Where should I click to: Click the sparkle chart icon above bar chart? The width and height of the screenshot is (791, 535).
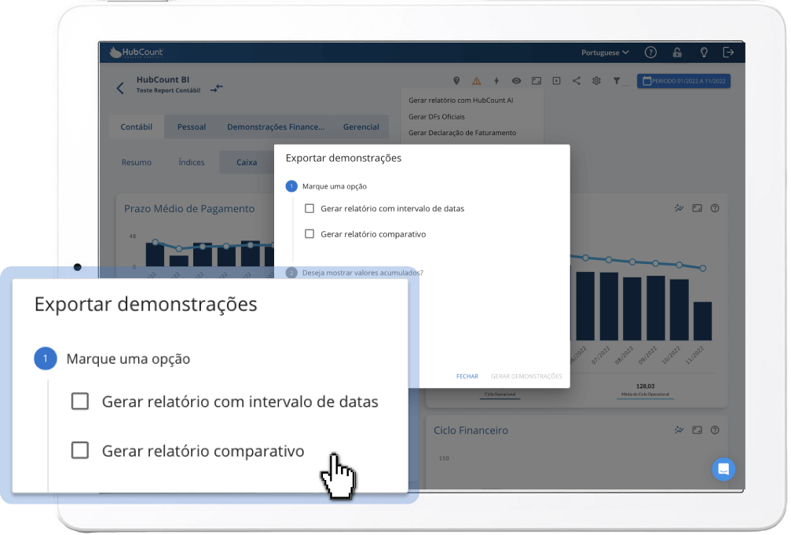click(x=679, y=208)
